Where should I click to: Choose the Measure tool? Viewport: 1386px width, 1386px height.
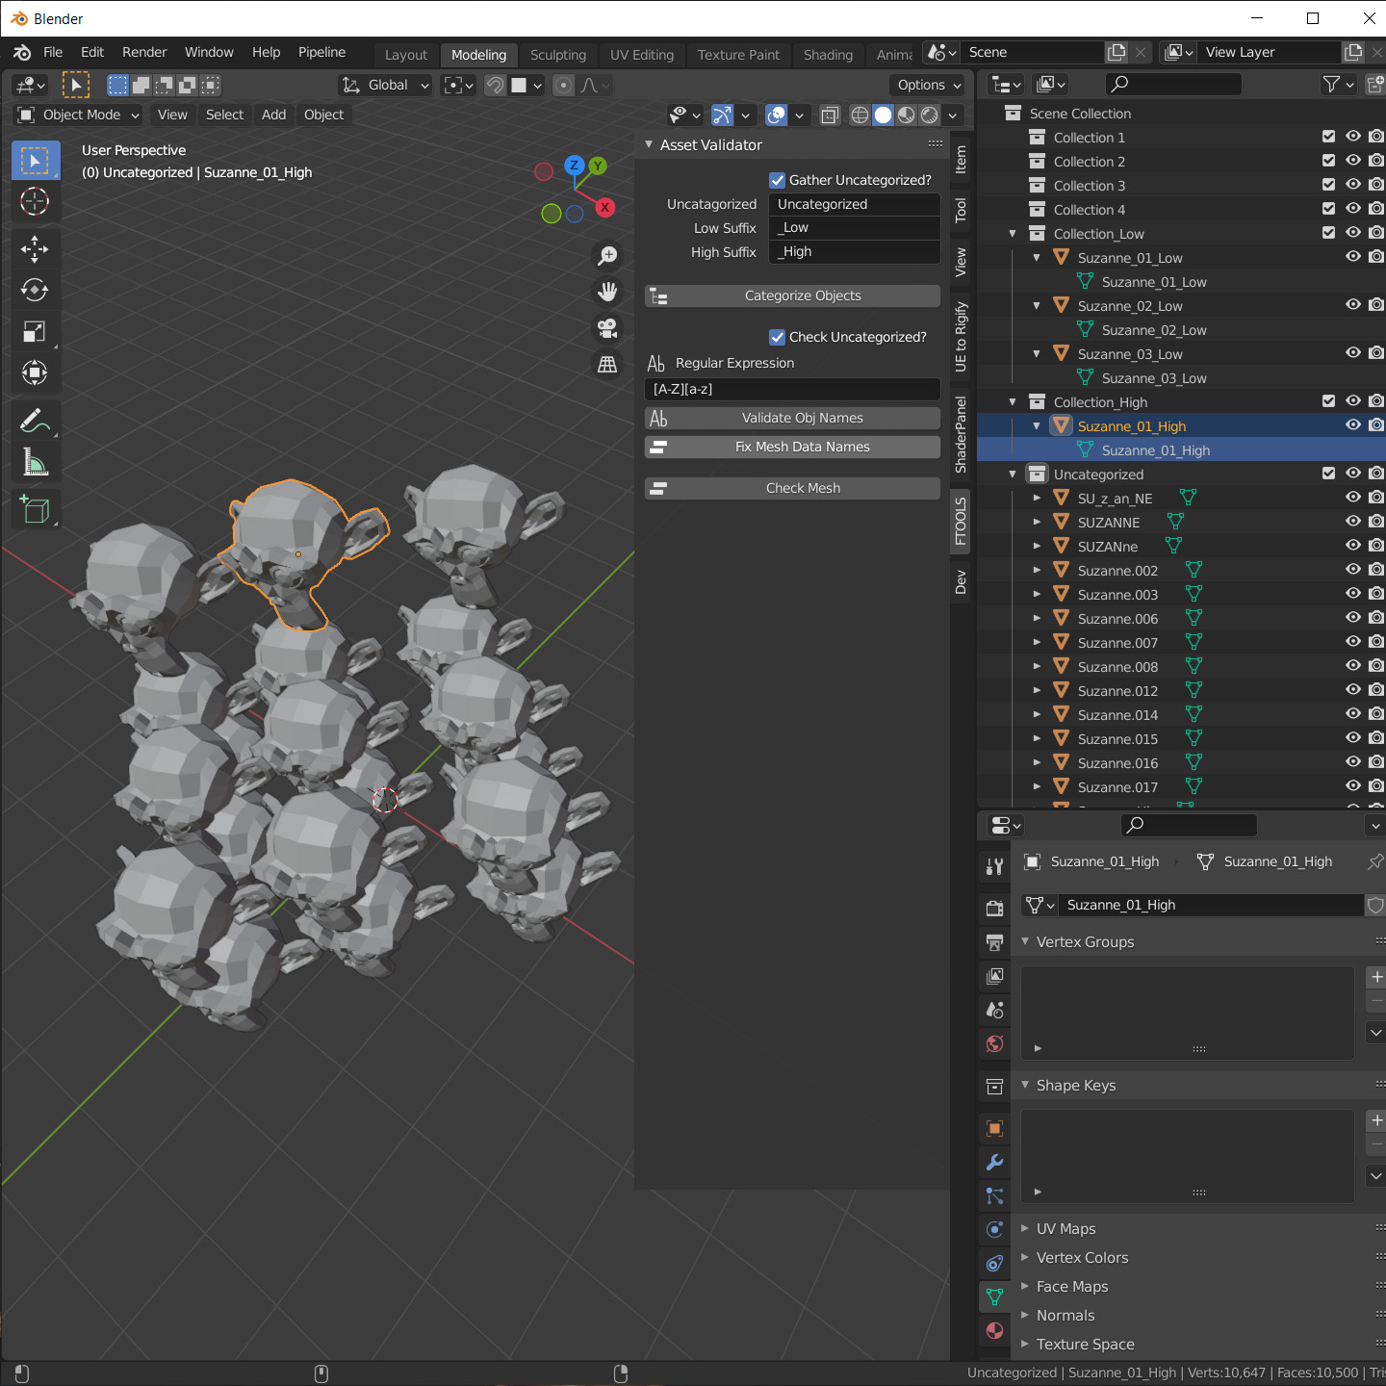pyautogui.click(x=35, y=462)
